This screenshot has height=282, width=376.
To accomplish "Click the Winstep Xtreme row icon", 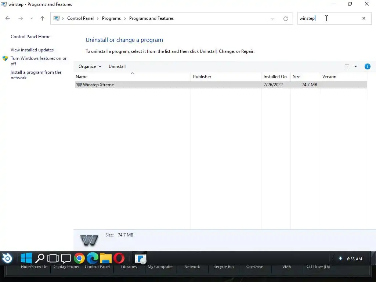I will 79,85.
